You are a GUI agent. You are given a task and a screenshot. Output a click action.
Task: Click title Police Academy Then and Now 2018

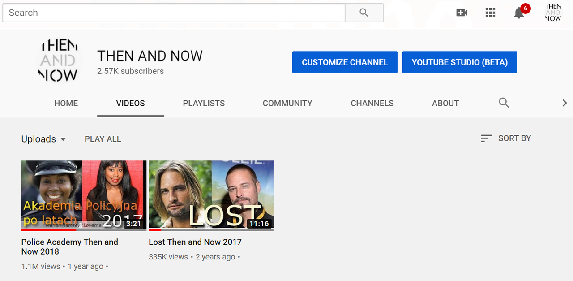70,246
